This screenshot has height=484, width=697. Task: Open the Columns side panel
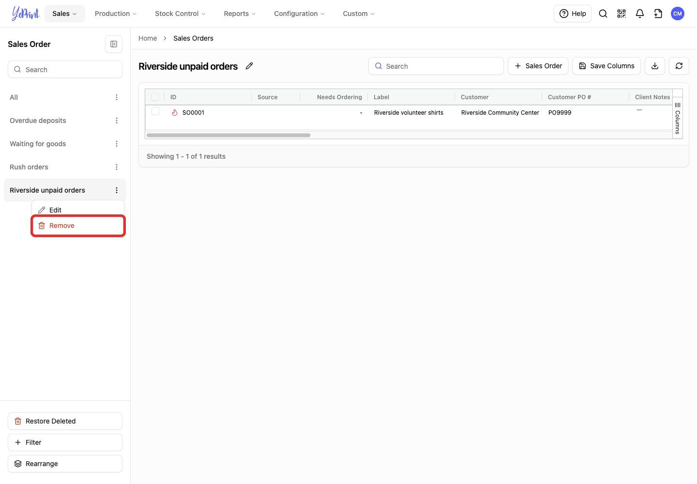[x=678, y=118]
